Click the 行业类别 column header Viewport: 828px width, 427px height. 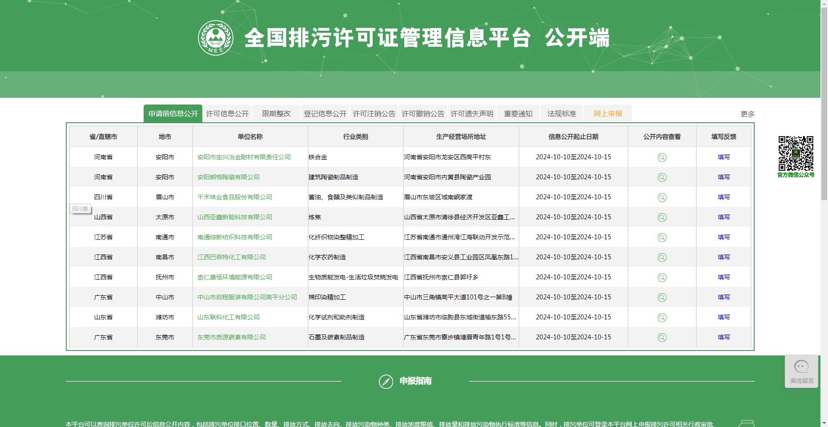click(x=356, y=137)
